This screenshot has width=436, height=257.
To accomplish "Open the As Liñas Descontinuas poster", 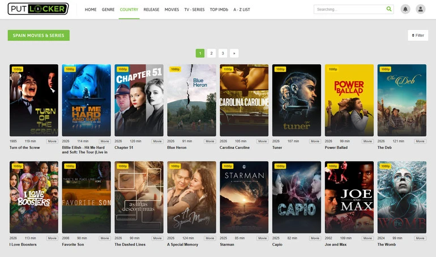I will (139, 197).
